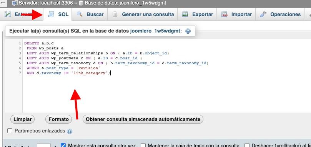Screen dimensions: 311x147
Task: Click the Exportar tab's export icon
Action: pos(185,14)
